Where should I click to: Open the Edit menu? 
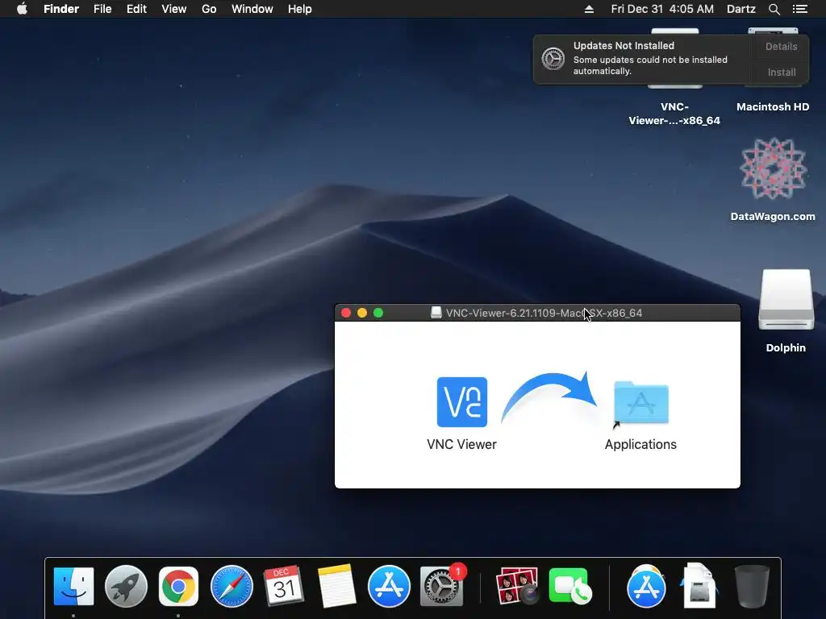coord(136,9)
